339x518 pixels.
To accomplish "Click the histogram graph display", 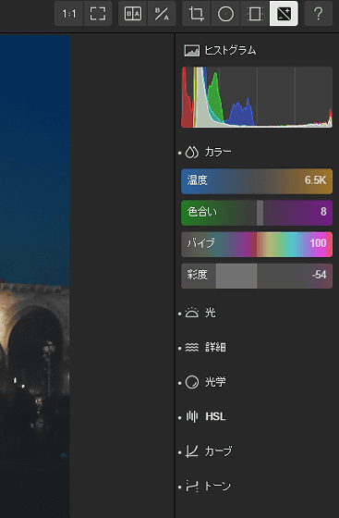I will pyautogui.click(x=257, y=97).
